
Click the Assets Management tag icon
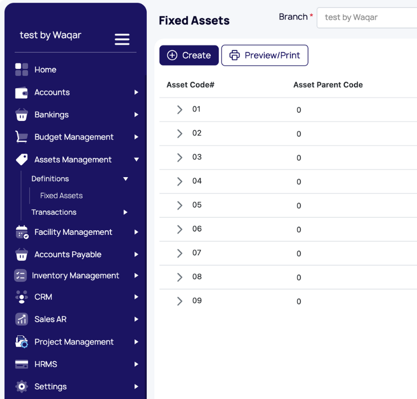(x=21, y=159)
